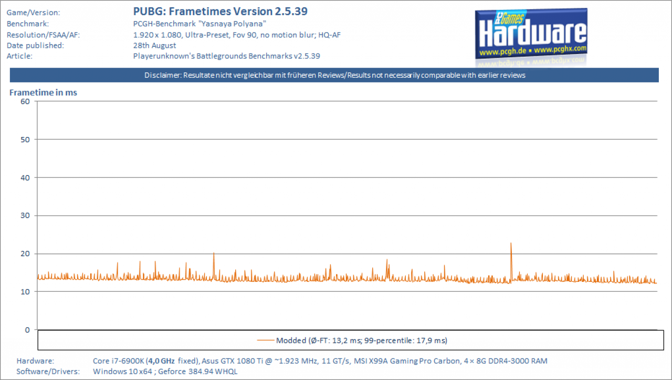Click the "Software/Drivers:" label
This screenshot has width=672, height=380.
tap(48, 372)
